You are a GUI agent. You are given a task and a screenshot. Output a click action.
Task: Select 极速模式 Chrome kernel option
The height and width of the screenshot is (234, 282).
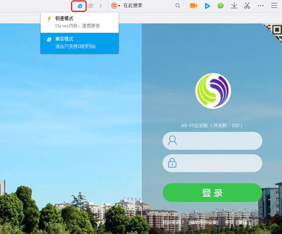(x=80, y=22)
